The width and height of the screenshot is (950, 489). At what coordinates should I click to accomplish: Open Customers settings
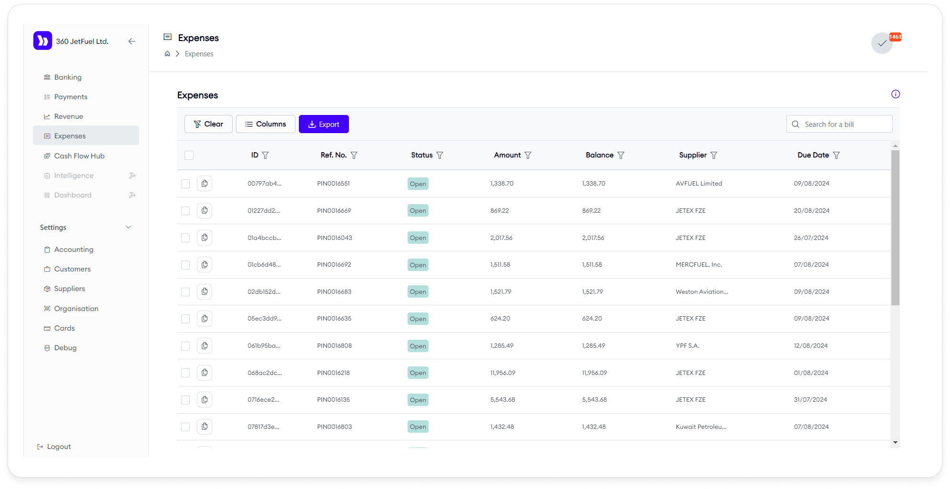tap(86, 269)
